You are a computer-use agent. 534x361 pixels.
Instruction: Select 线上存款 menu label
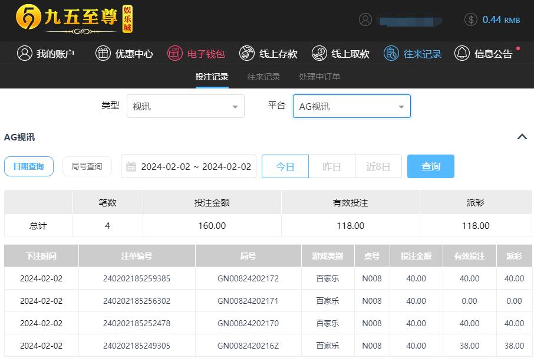click(278, 54)
